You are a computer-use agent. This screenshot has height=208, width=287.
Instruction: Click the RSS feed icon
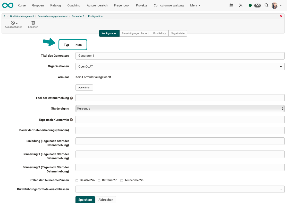click(x=240, y=5)
